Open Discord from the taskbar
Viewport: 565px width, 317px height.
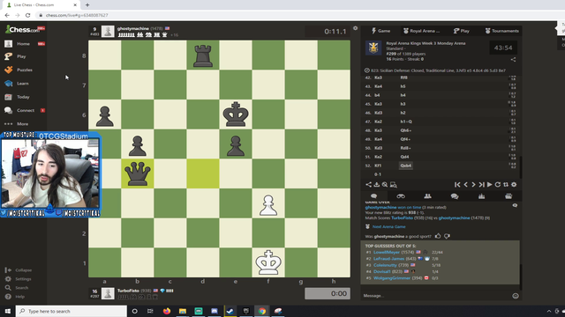pos(215,311)
